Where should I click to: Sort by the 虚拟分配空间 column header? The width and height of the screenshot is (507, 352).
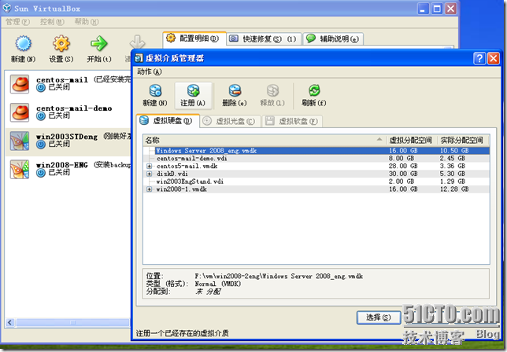tap(411, 141)
